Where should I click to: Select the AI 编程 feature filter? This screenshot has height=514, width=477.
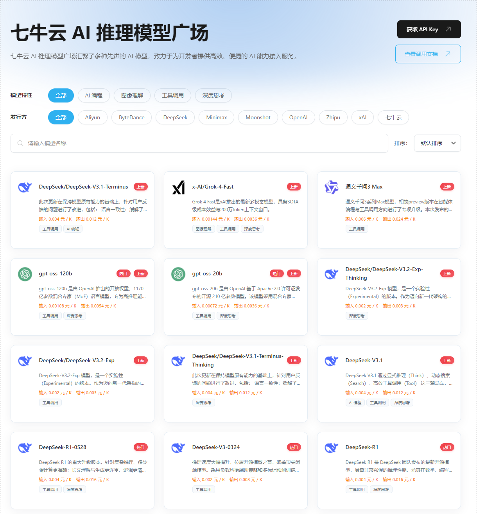[94, 95]
